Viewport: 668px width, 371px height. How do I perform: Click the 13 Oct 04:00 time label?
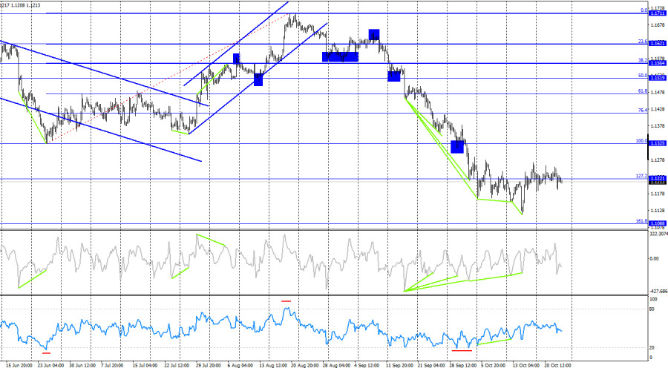point(525,366)
